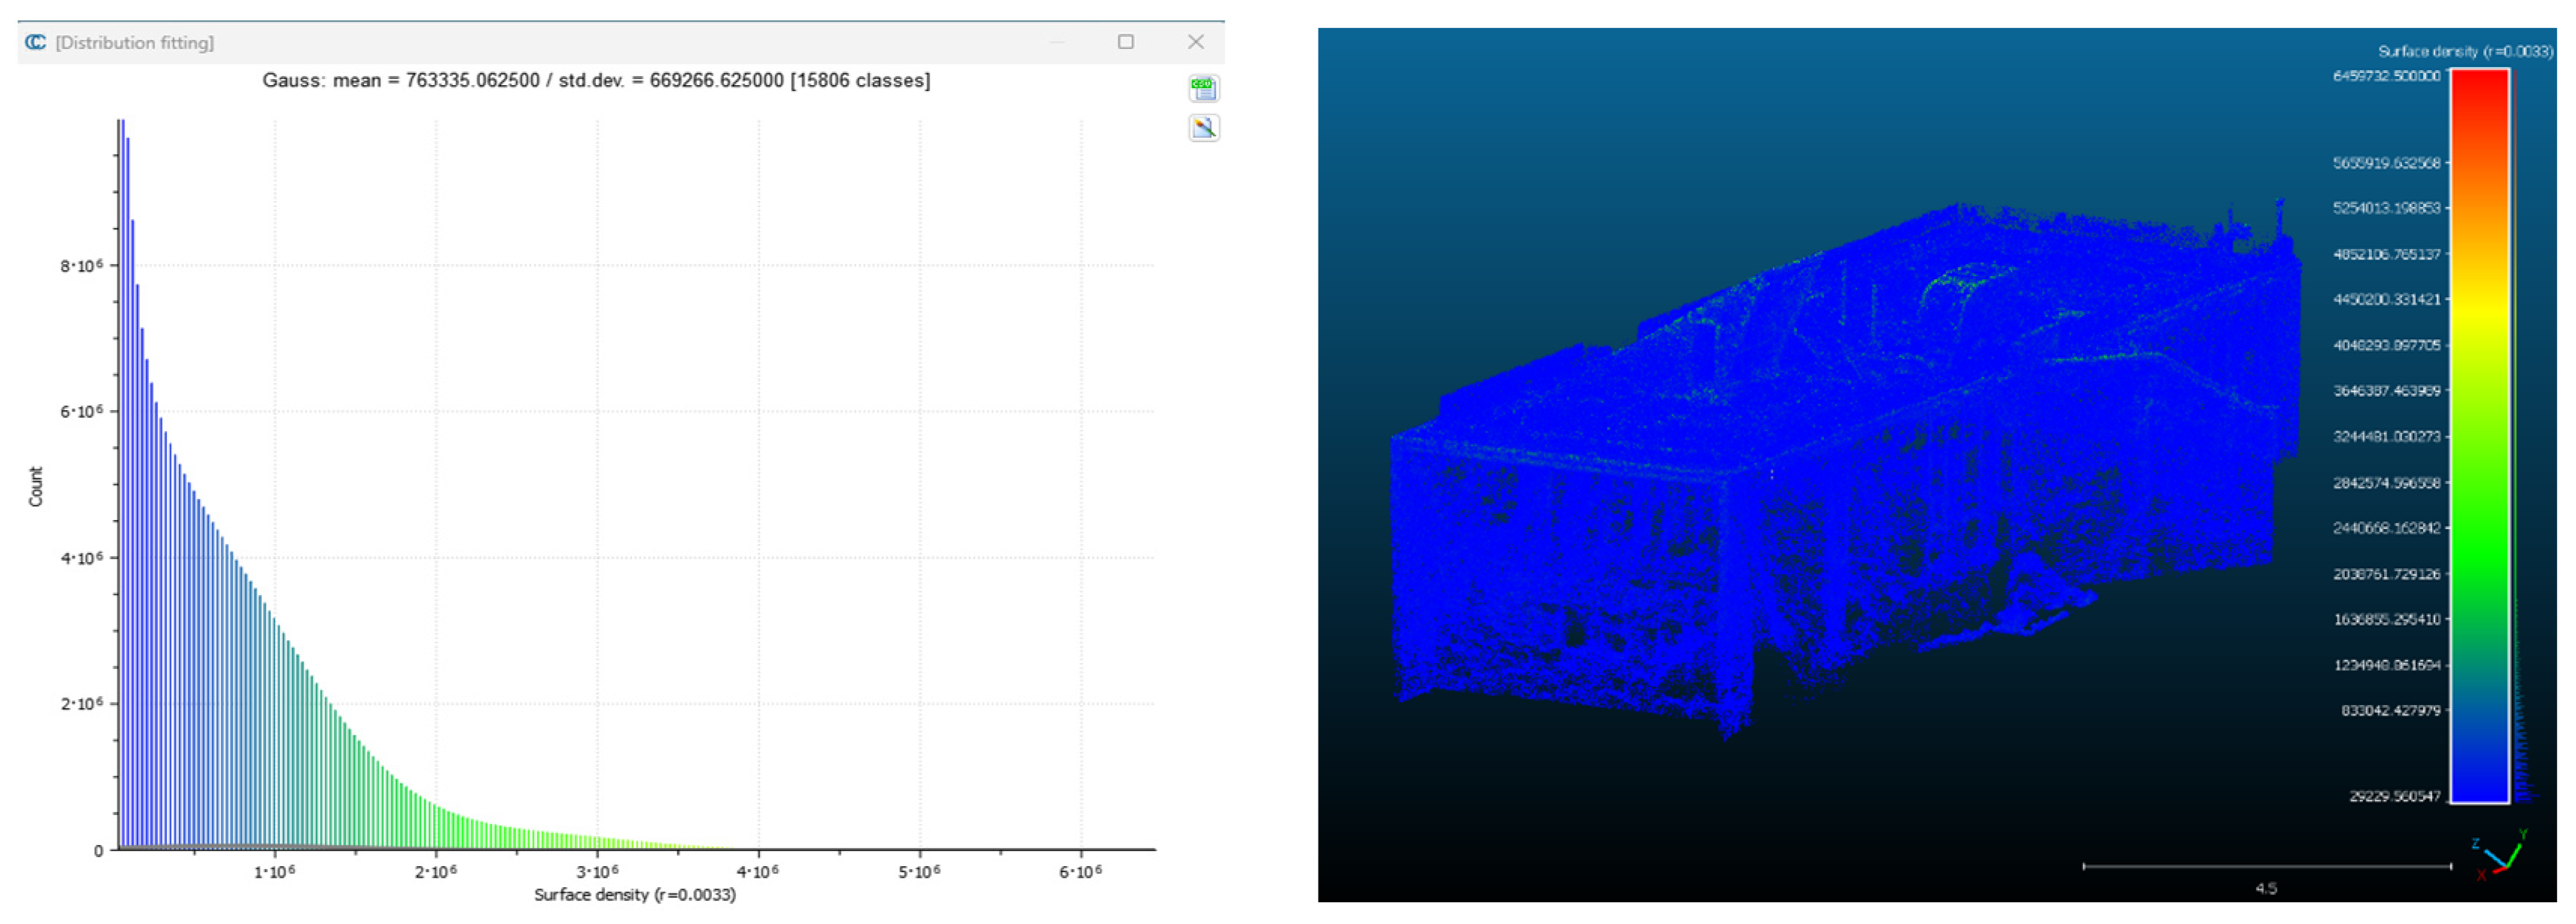2576x924 pixels.
Task: Click the XYZ axis trihedron
Action: (x=2502, y=857)
